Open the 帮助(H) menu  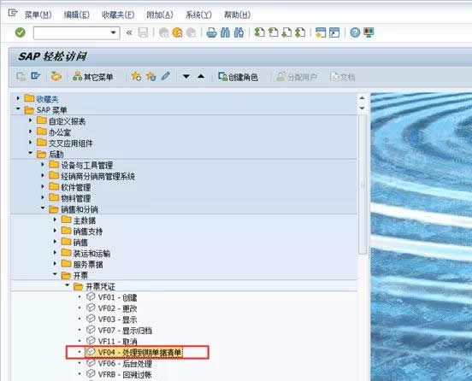click(237, 15)
